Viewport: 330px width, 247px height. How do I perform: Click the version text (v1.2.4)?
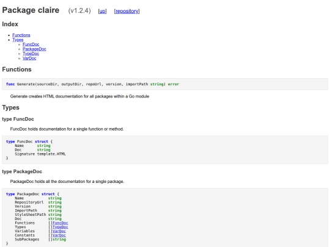79,11
